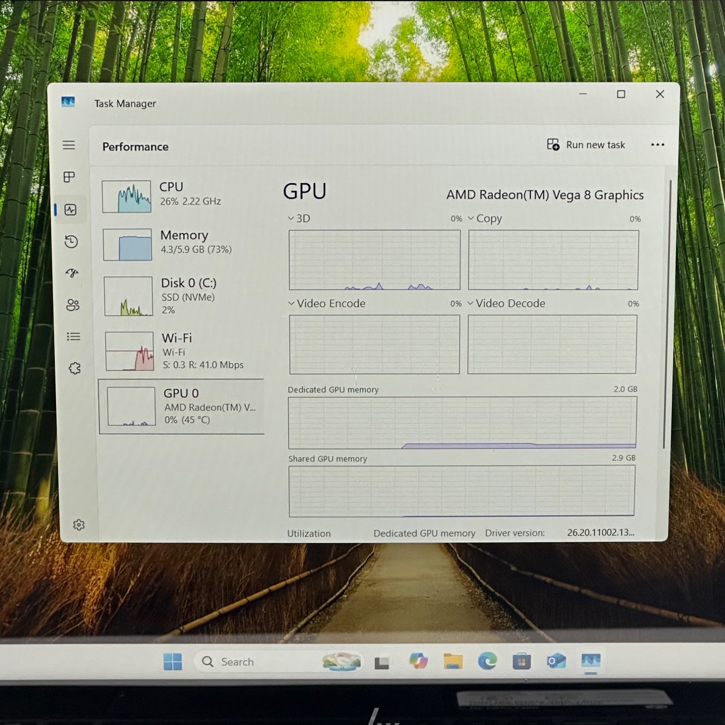
Task: Select the Performance page sidebar icon
Action: pos(71,210)
